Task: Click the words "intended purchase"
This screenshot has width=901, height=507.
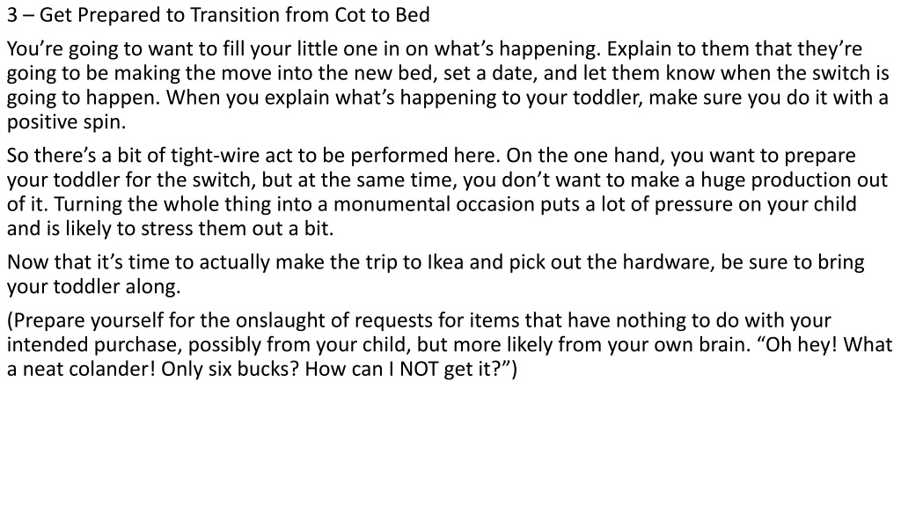Action: pyautogui.click(x=94, y=345)
